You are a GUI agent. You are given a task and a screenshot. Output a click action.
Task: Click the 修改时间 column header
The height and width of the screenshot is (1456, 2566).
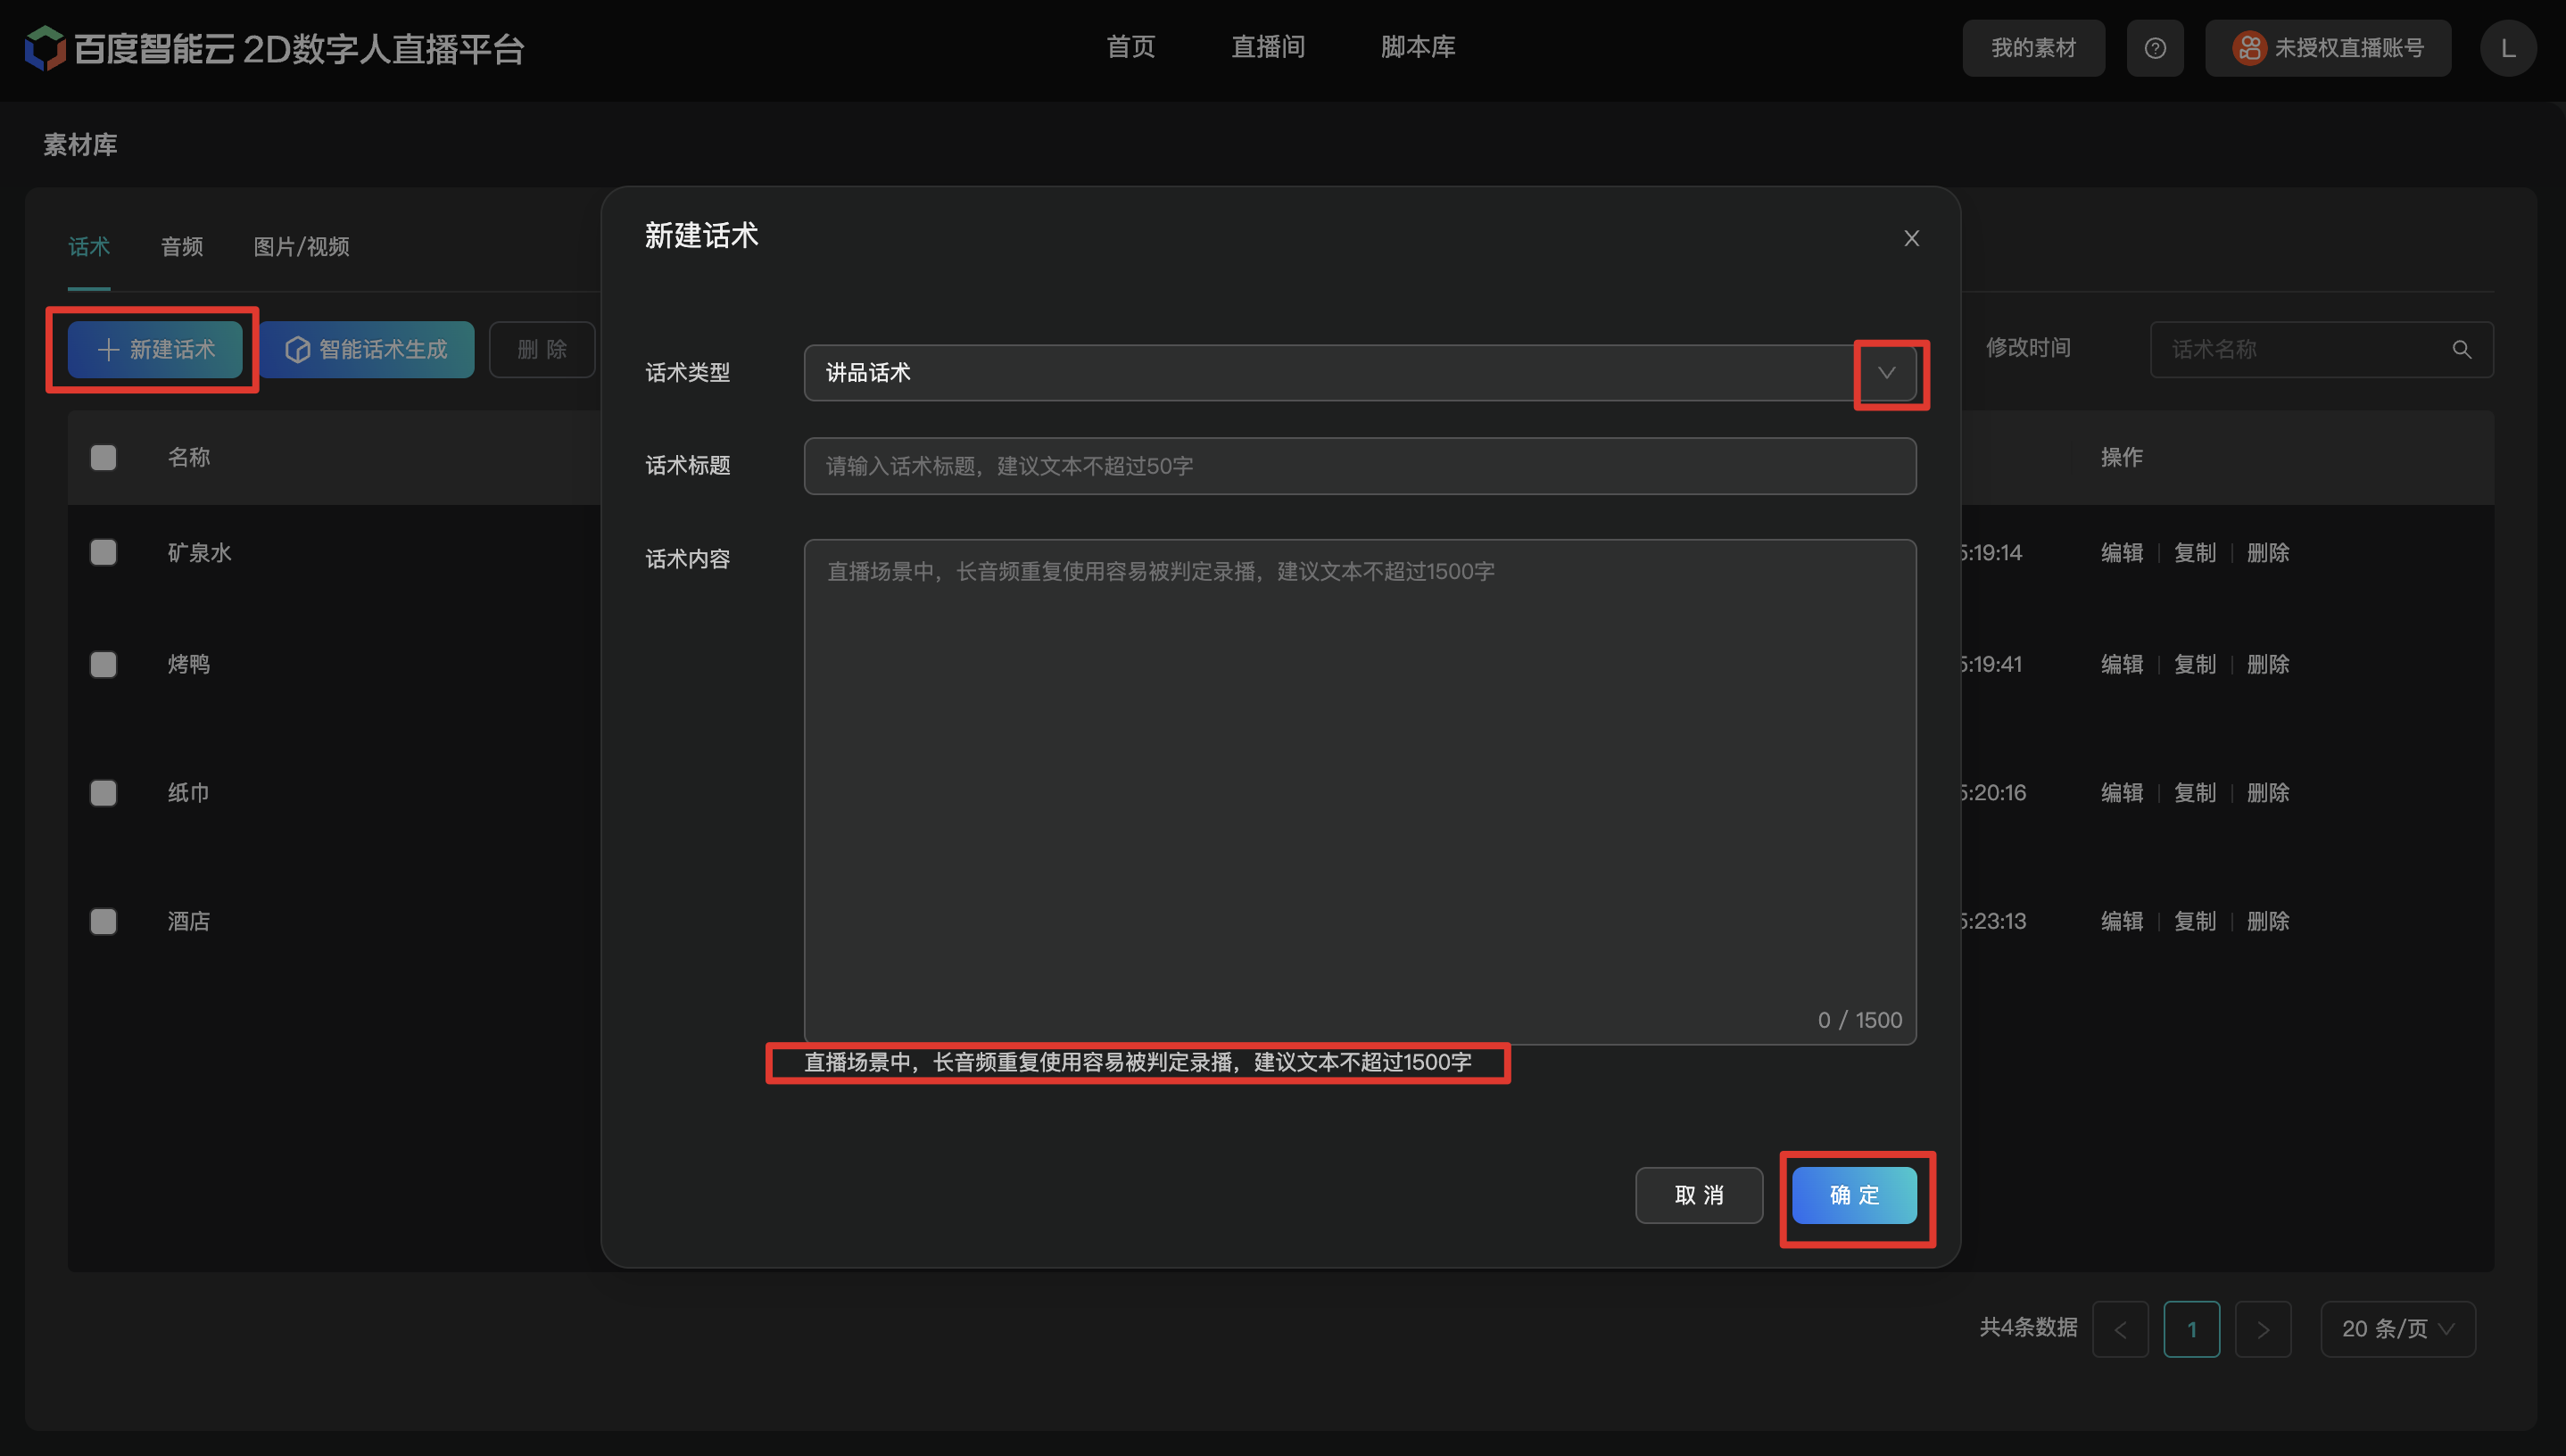(x=2027, y=348)
